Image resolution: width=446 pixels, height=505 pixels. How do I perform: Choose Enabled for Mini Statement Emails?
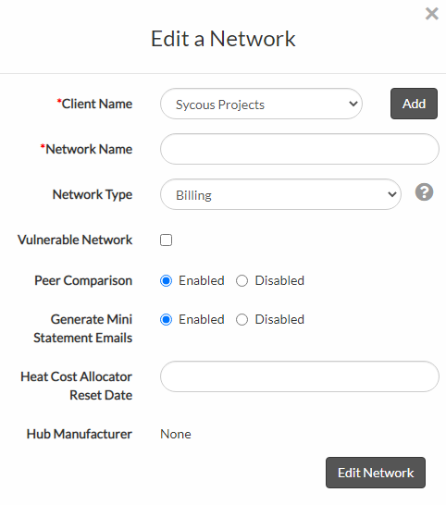coord(166,320)
